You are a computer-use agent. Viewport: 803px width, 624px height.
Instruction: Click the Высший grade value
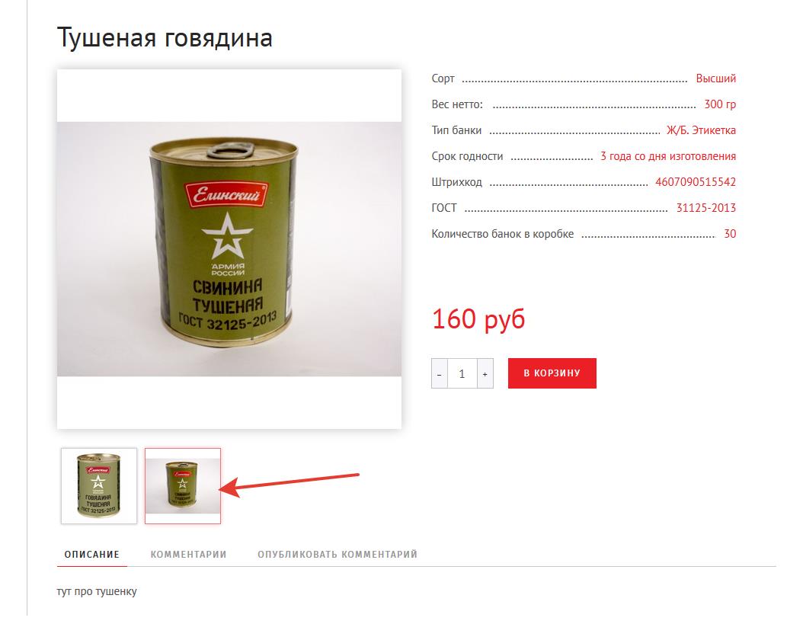click(715, 78)
